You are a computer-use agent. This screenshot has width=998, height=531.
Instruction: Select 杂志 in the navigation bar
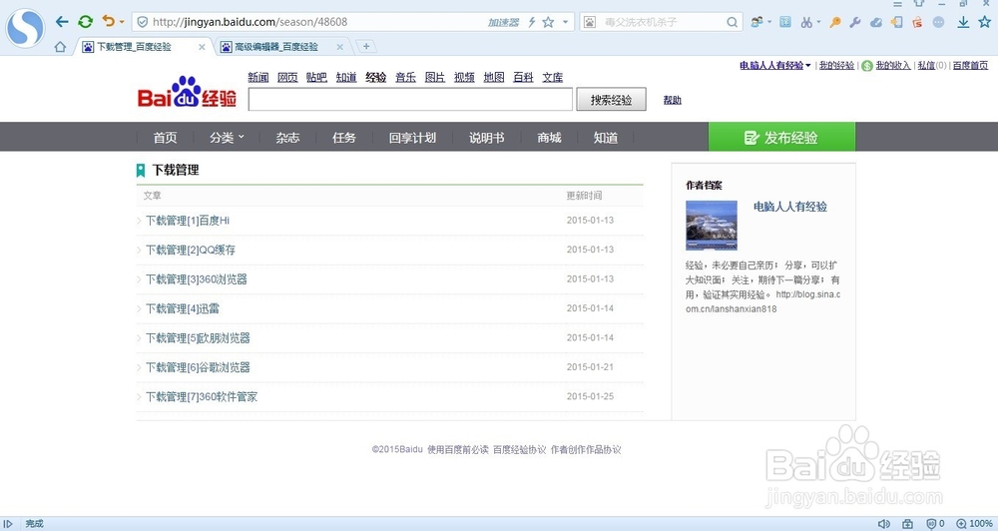click(287, 138)
